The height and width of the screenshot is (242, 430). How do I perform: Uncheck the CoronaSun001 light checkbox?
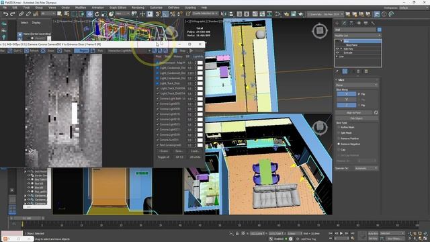coord(157,140)
